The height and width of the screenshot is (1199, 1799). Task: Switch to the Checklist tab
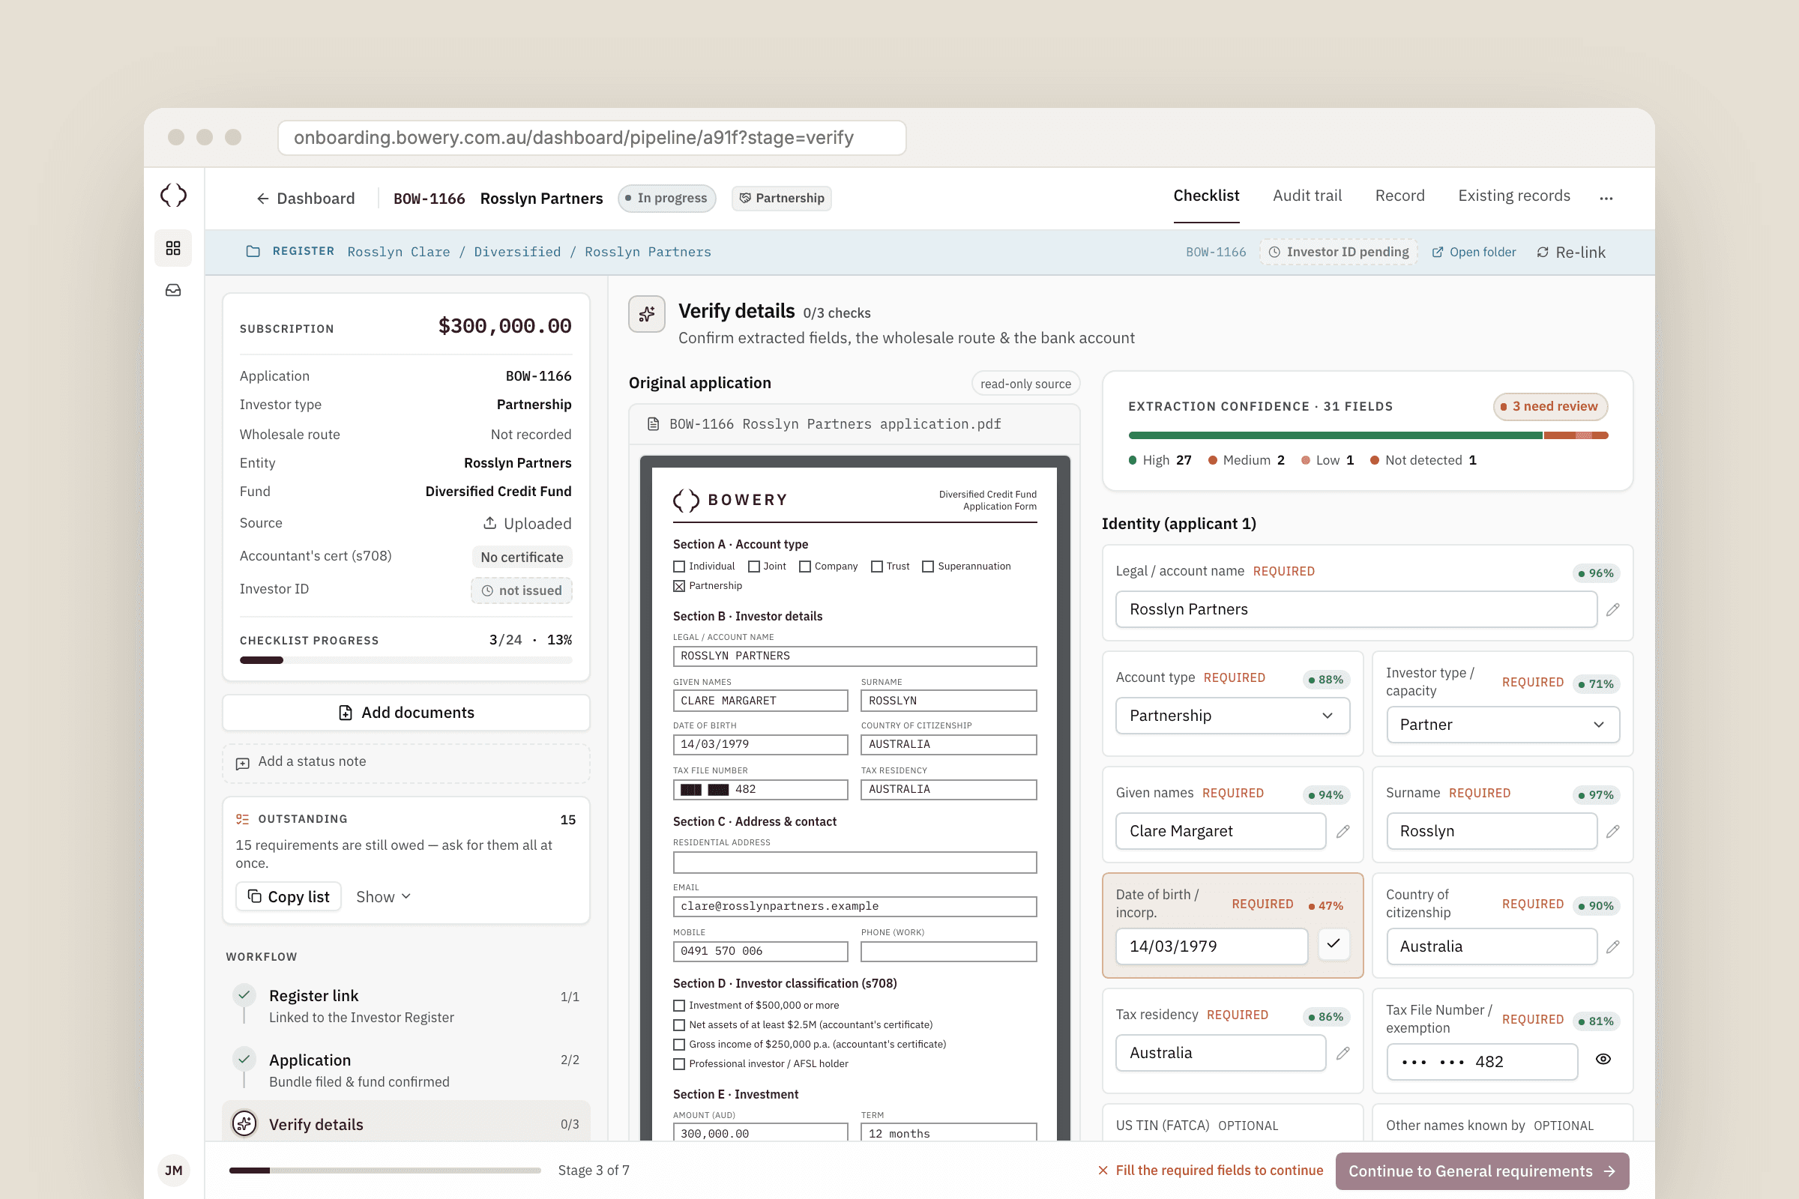pyautogui.click(x=1206, y=196)
